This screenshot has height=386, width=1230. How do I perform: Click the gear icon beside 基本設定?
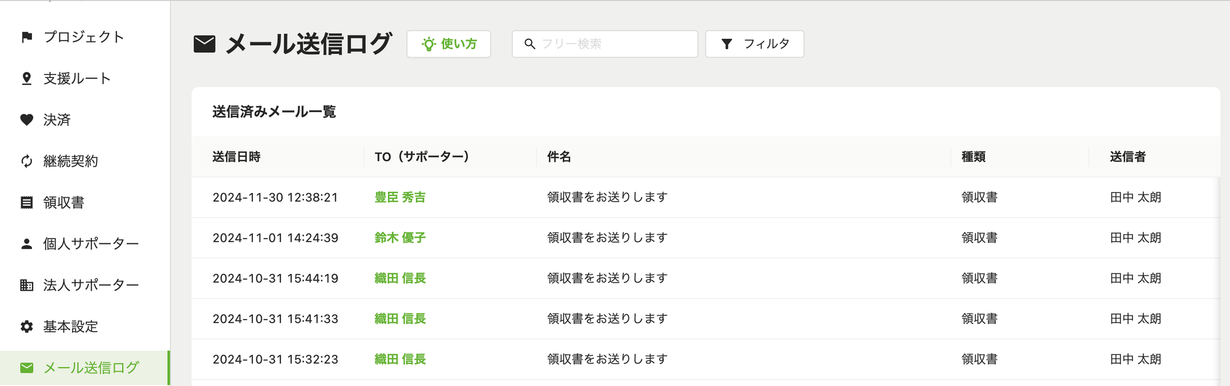pos(26,327)
